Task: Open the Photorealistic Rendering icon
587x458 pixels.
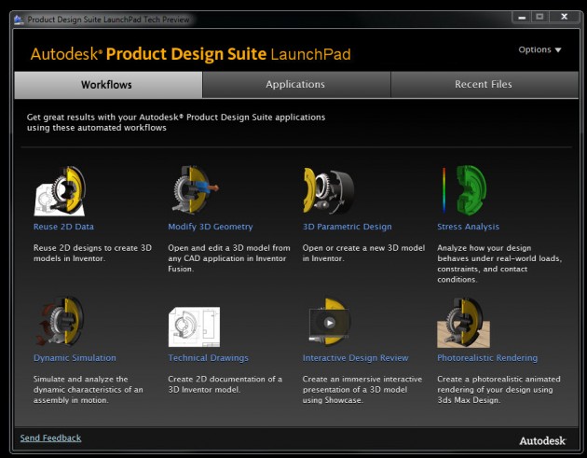Action: 463,324
